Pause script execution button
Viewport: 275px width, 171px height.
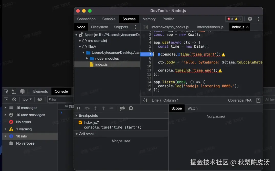pyautogui.click(x=79, y=108)
